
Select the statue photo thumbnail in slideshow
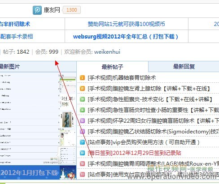67,120
